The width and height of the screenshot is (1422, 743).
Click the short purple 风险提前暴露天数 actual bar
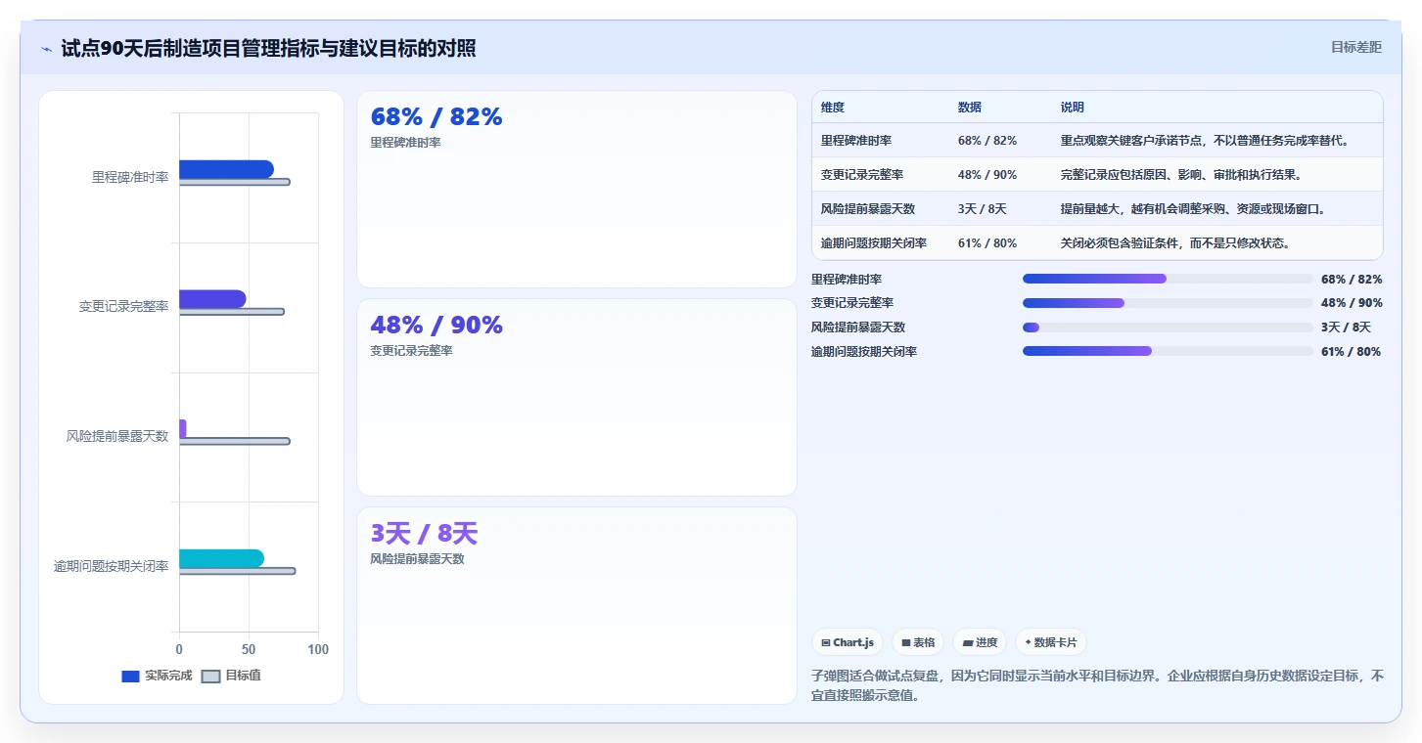[183, 429]
